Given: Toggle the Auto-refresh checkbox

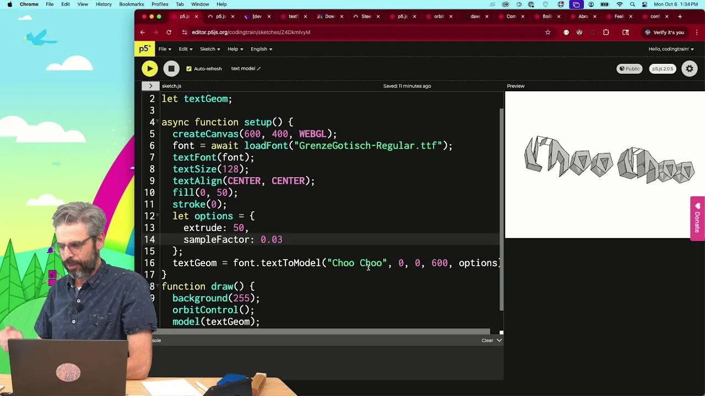Looking at the screenshot, I should pos(189,69).
